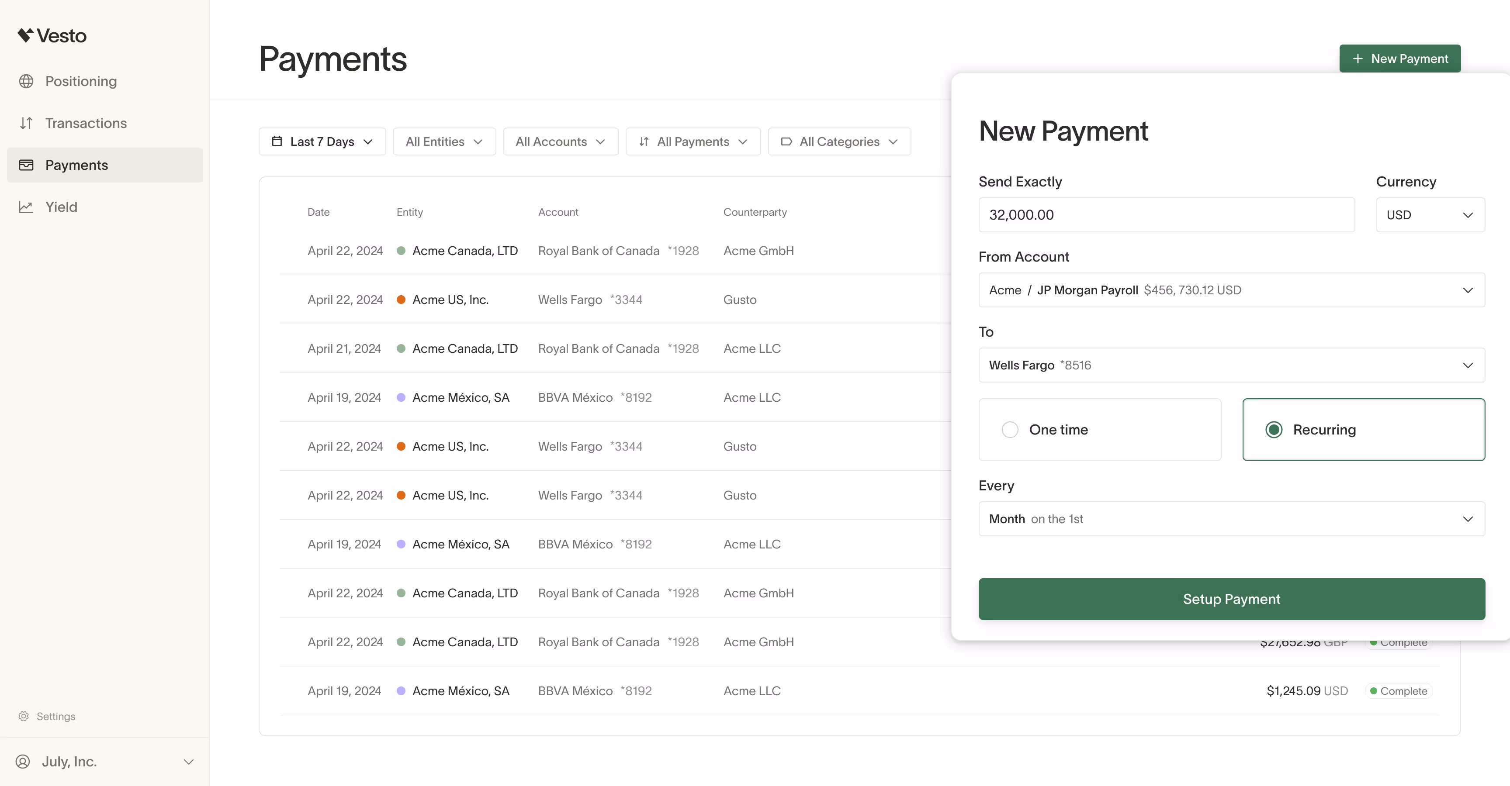Click the Send Exactly amount field
This screenshot has height=786, width=1510.
[x=1167, y=214]
